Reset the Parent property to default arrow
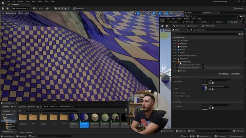This screenshot has width=246, height=138. click(x=243, y=88)
